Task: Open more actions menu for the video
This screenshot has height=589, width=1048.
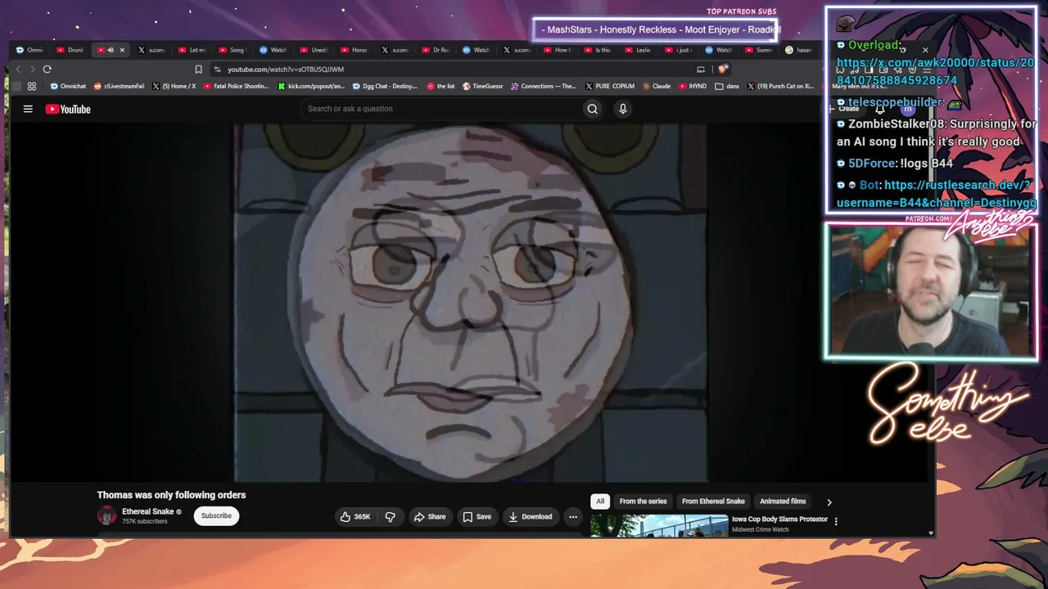Action: coord(573,516)
